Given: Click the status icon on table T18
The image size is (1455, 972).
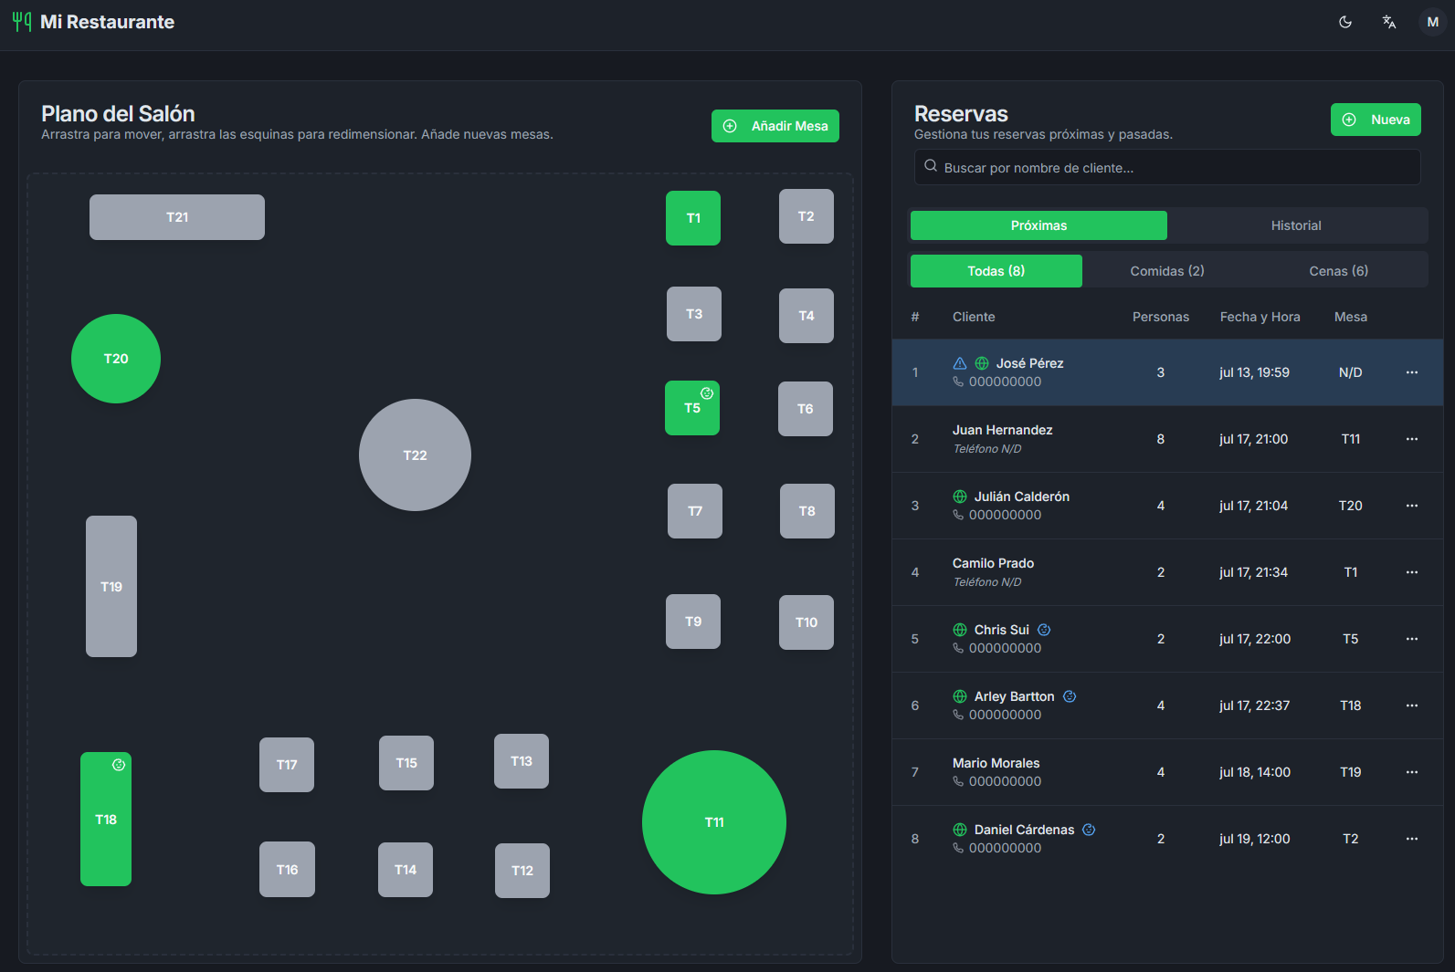Looking at the screenshot, I should pyautogui.click(x=119, y=765).
